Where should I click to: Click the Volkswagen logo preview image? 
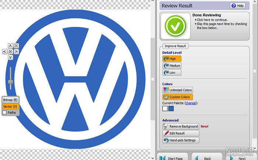click(75, 79)
